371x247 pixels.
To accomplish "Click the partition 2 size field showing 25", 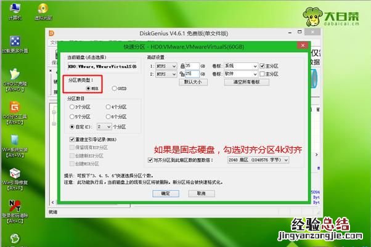I will click(192, 74).
